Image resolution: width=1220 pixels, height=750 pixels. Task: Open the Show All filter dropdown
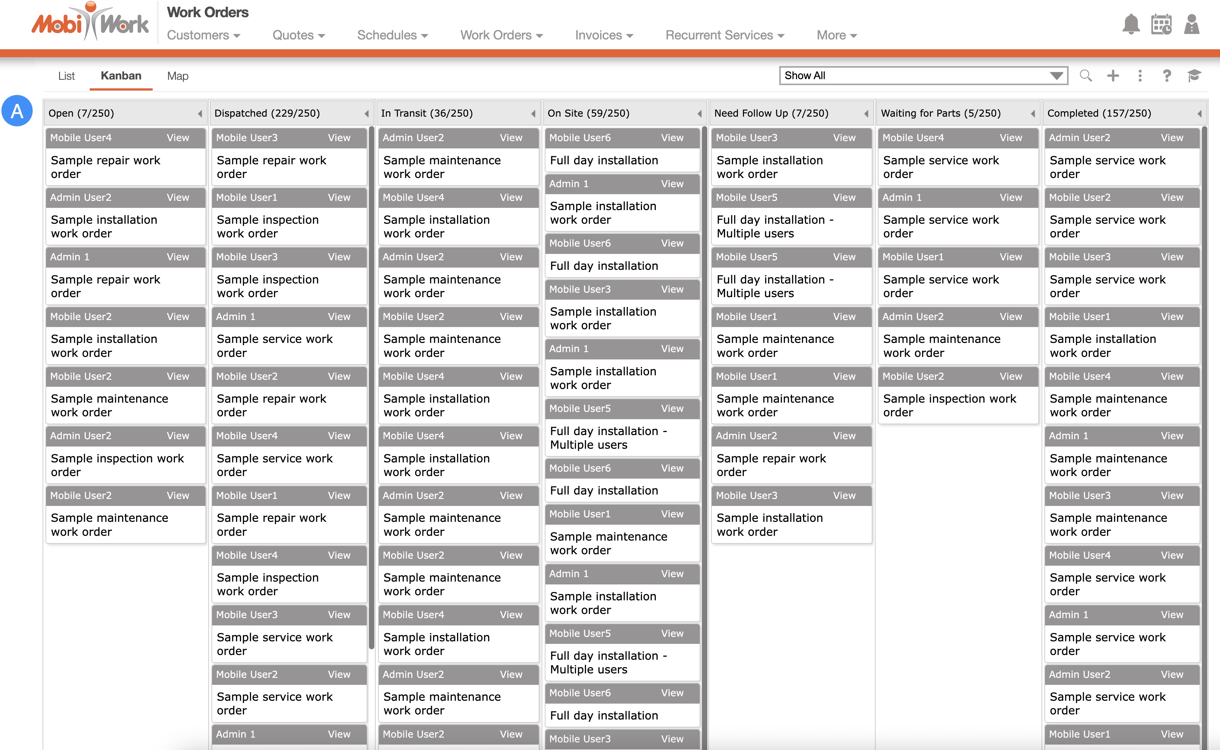click(923, 76)
